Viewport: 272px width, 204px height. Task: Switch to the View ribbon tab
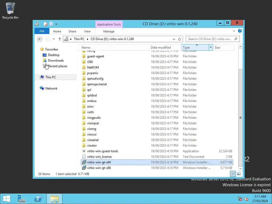click(x=87, y=31)
